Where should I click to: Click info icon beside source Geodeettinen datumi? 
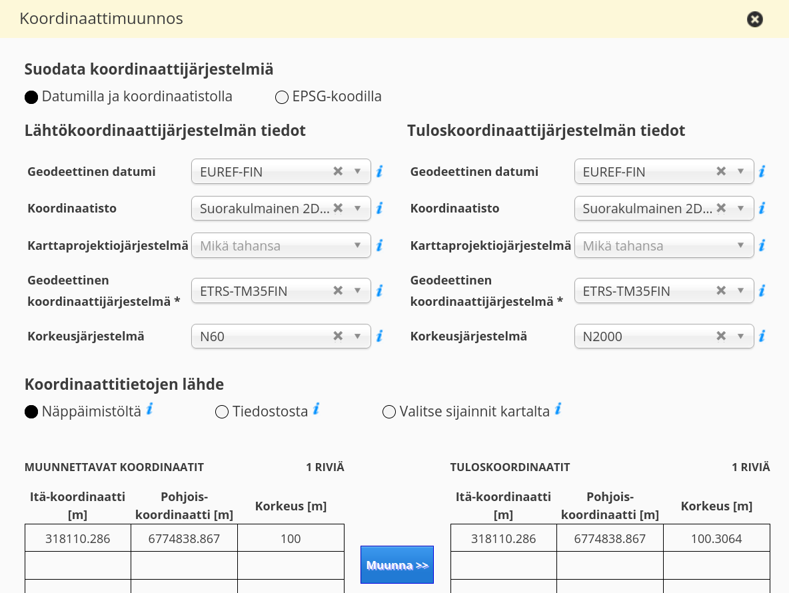click(379, 172)
